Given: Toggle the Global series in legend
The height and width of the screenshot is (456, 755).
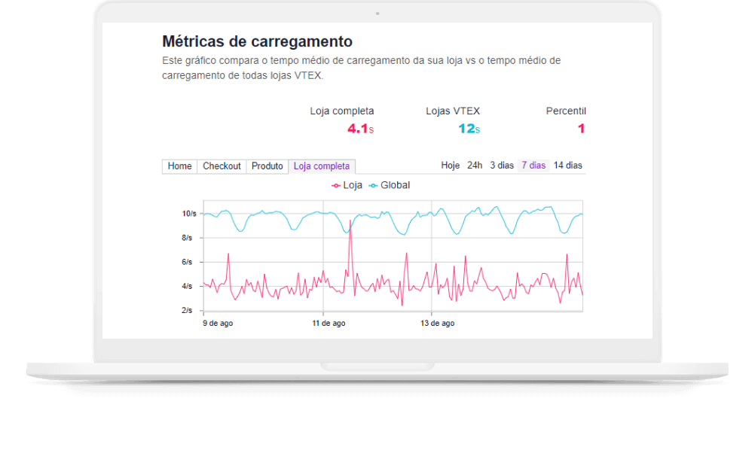Looking at the screenshot, I should [x=390, y=185].
